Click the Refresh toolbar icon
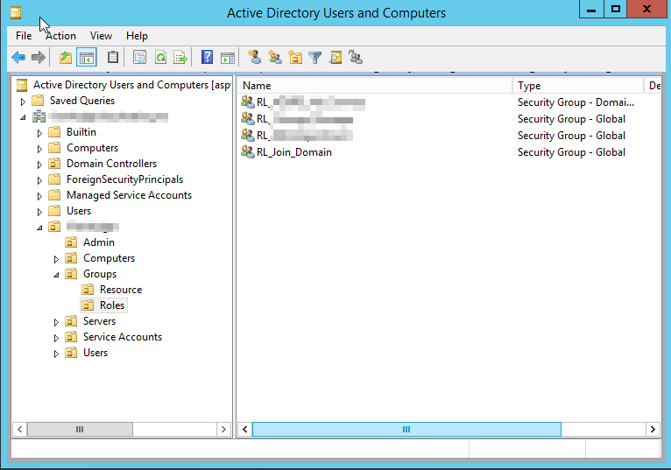The height and width of the screenshot is (470, 671). [160, 58]
